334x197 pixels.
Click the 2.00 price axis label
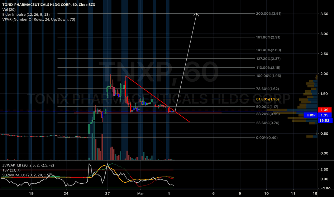[324, 74]
